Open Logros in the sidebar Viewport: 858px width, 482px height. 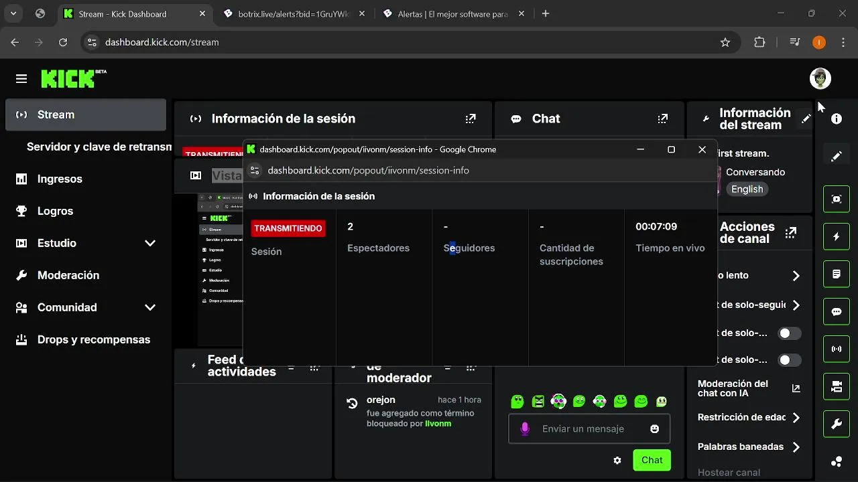pyautogui.click(x=86, y=211)
